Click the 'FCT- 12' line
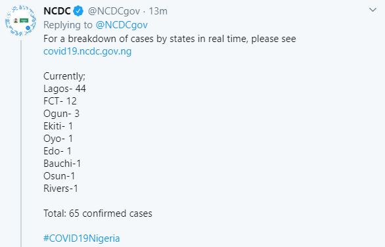This screenshot has height=247, width=385. (60, 101)
